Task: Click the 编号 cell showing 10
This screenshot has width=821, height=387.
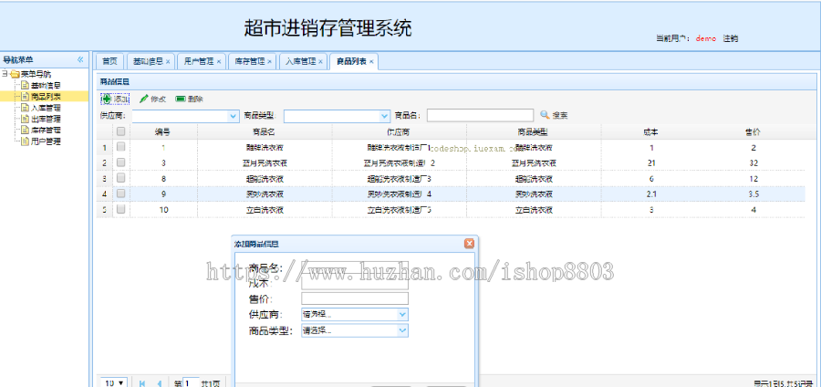Action: (163, 209)
